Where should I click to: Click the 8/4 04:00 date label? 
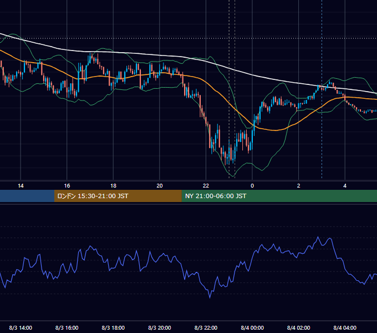[345, 328]
